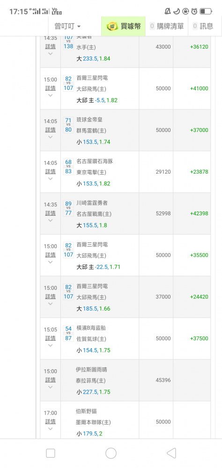Select the +42398 profit value
Viewport: 222px width, 468px height.
tap(199, 213)
